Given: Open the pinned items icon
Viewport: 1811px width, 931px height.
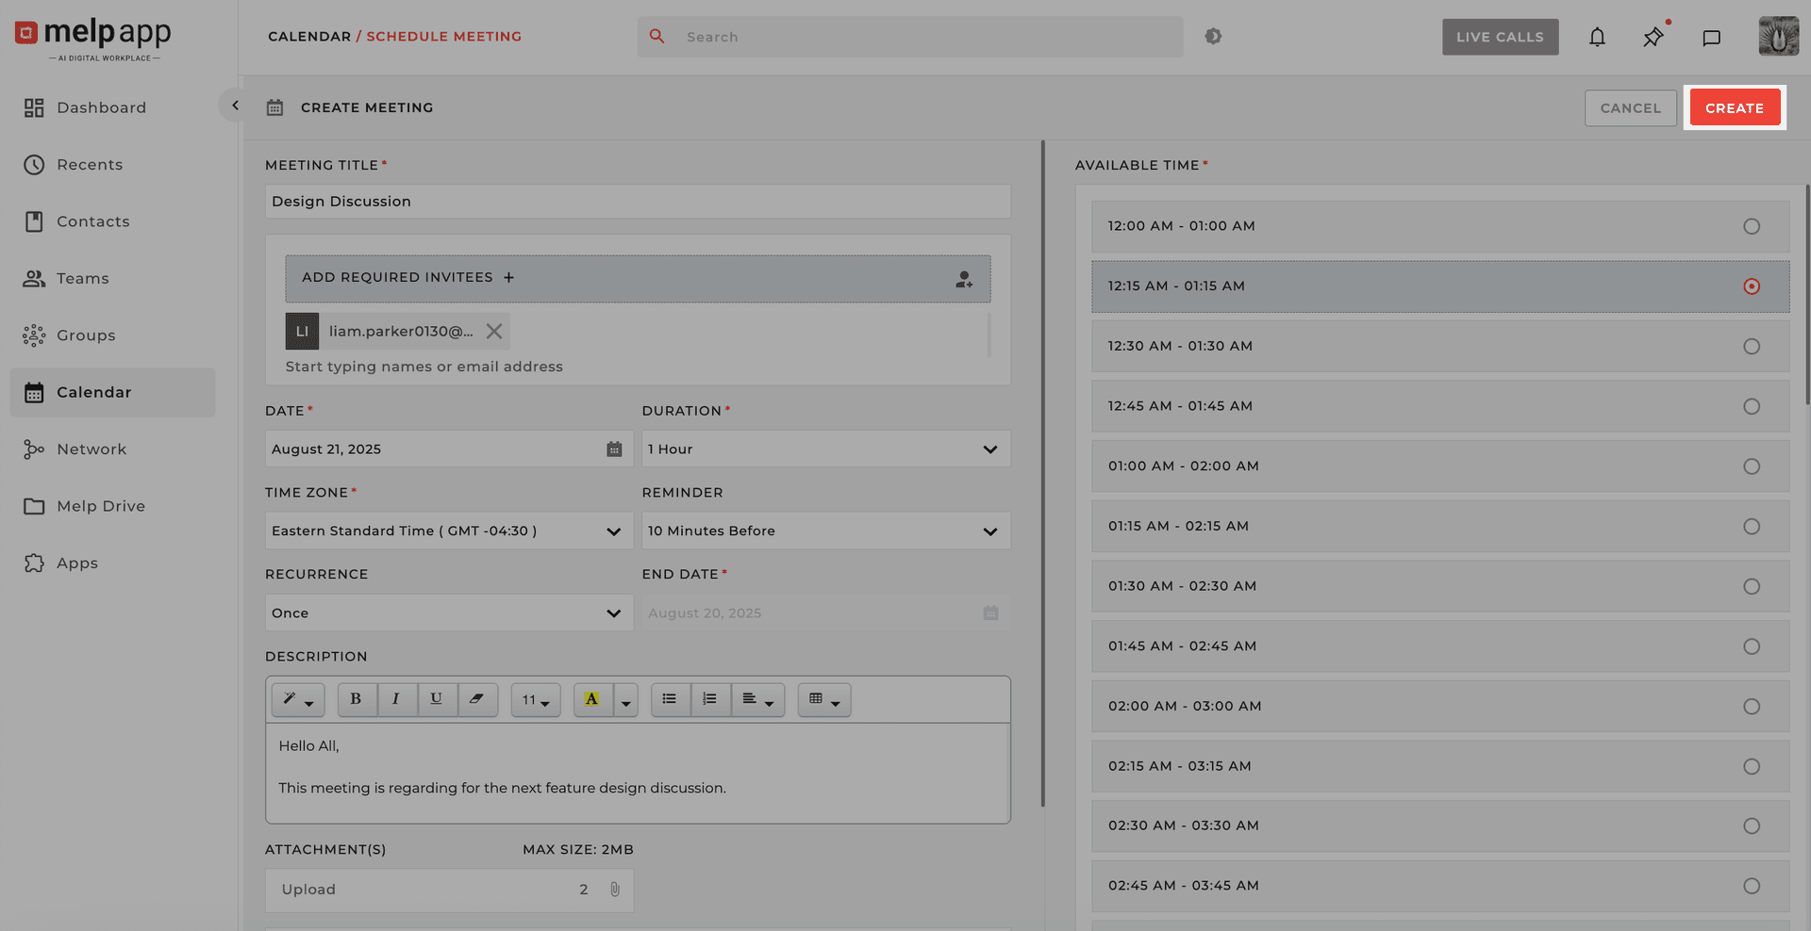Looking at the screenshot, I should coord(1653,37).
